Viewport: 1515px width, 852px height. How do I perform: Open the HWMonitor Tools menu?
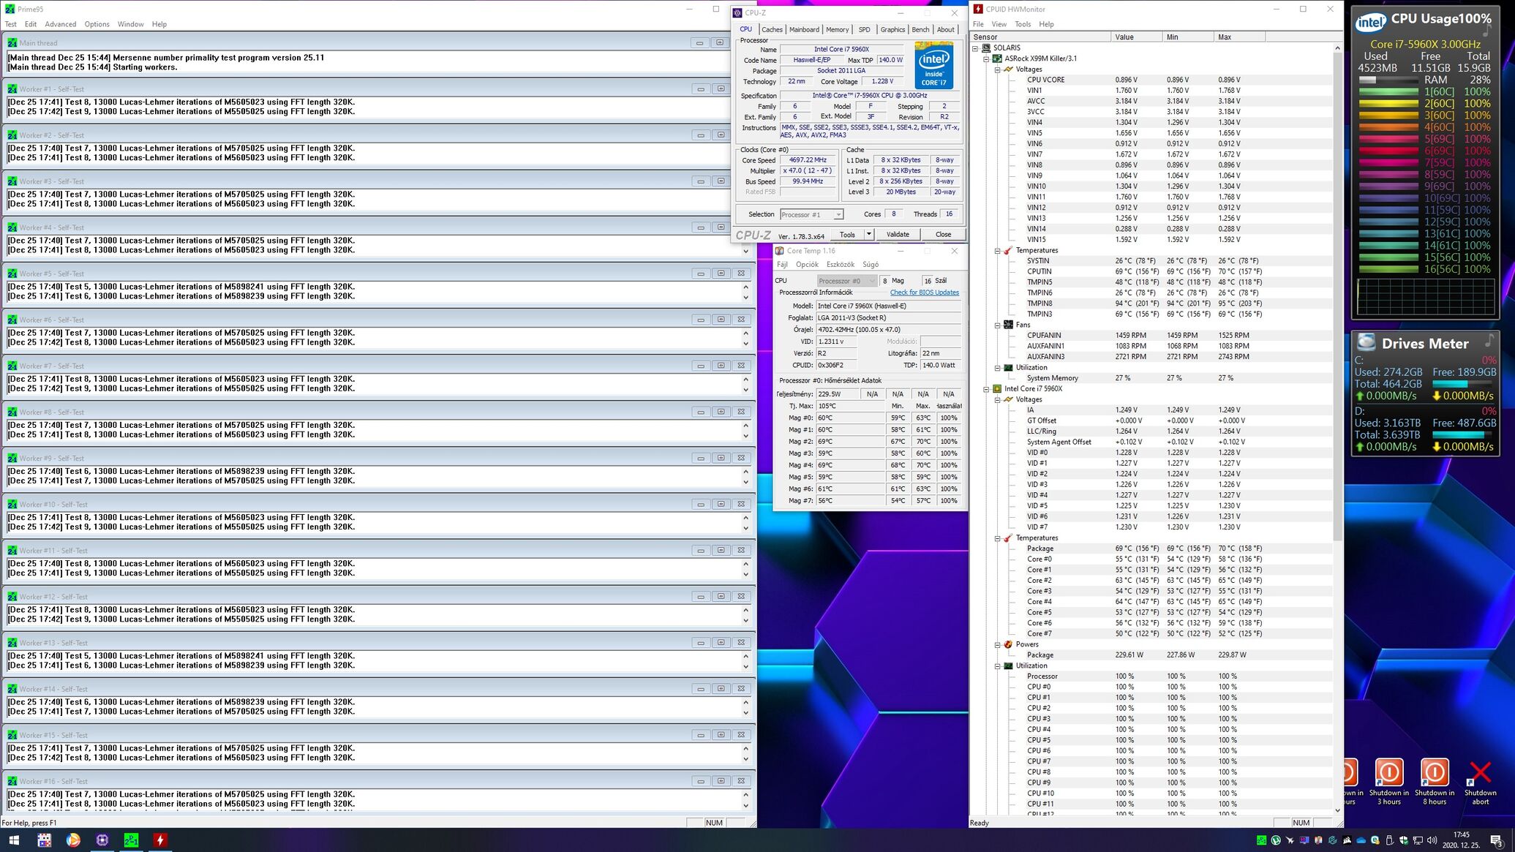coord(1023,24)
